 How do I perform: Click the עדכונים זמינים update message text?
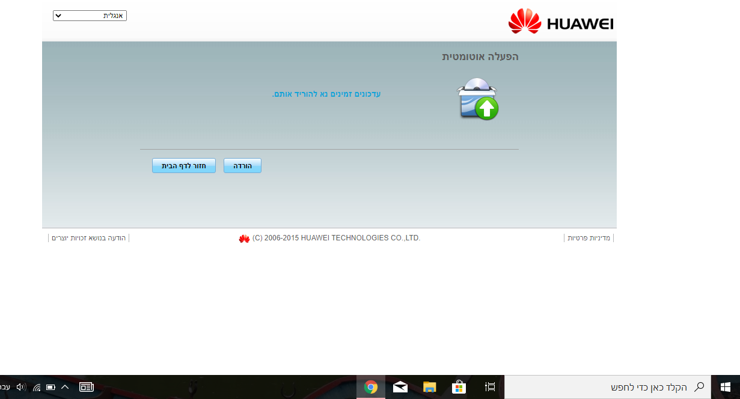pyautogui.click(x=326, y=94)
